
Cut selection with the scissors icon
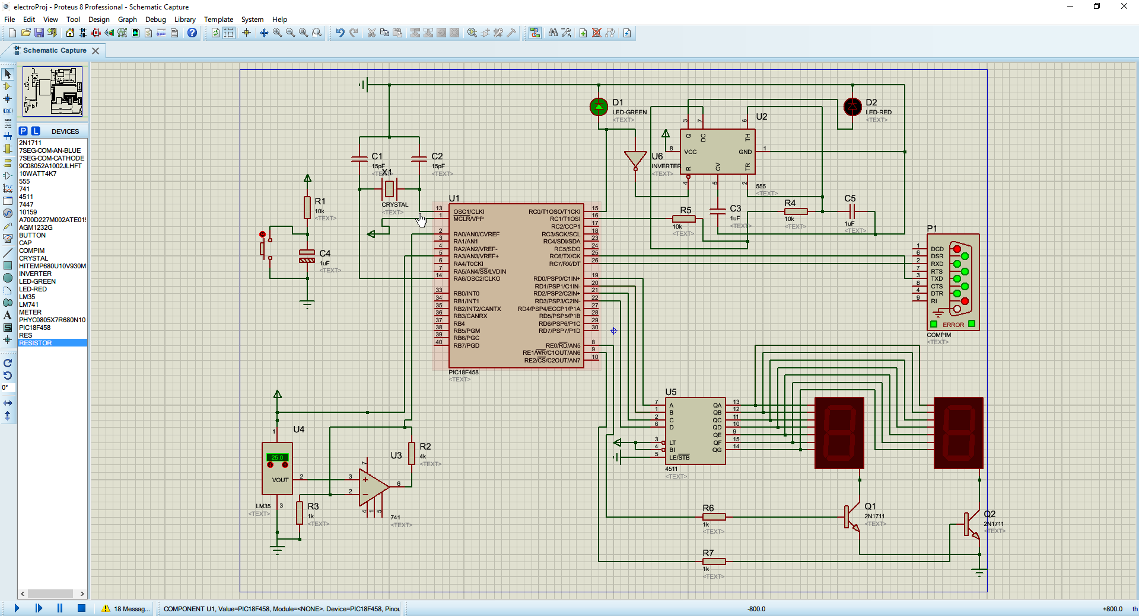[371, 33]
